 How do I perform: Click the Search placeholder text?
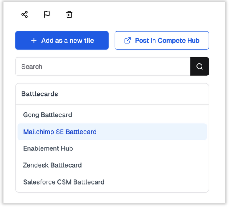[32, 67]
